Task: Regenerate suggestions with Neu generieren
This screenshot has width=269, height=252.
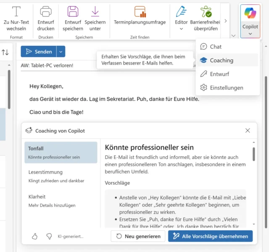Action: (138, 236)
